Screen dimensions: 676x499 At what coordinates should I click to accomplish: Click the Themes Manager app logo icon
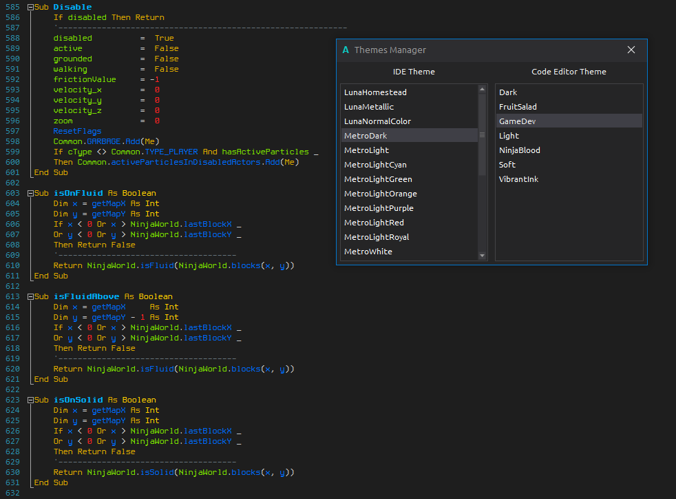[346, 50]
